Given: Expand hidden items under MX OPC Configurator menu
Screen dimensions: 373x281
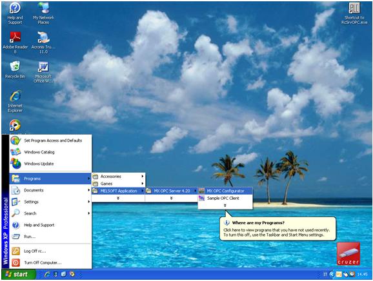Looking at the screenshot, I should 225,206.
